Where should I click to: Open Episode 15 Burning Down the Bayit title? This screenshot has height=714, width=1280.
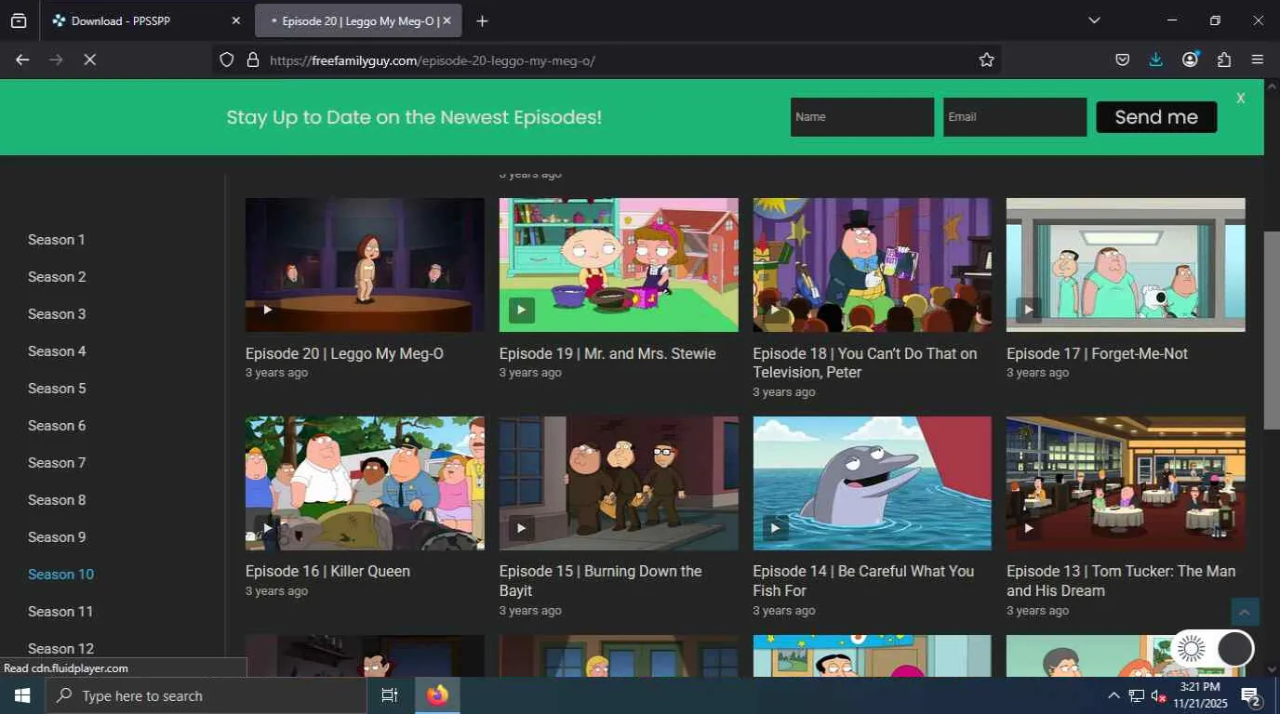601,581
